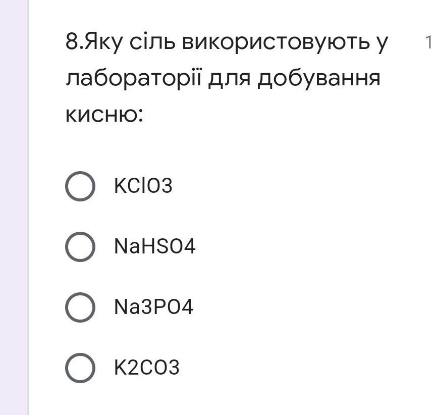
Task: Choose potassium chlorate as the answer
Action: tap(80, 186)
